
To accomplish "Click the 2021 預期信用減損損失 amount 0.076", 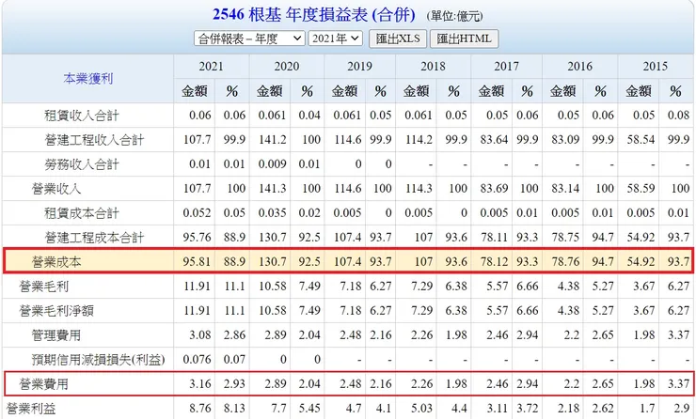I will [x=197, y=359].
